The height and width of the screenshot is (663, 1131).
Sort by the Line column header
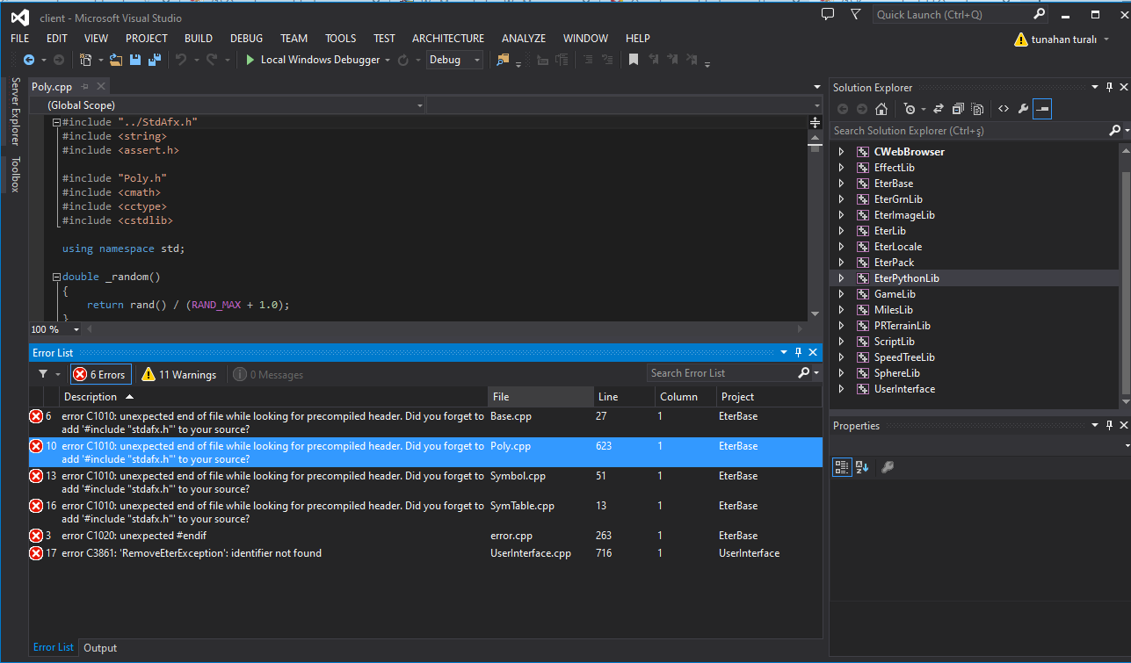[x=625, y=397]
